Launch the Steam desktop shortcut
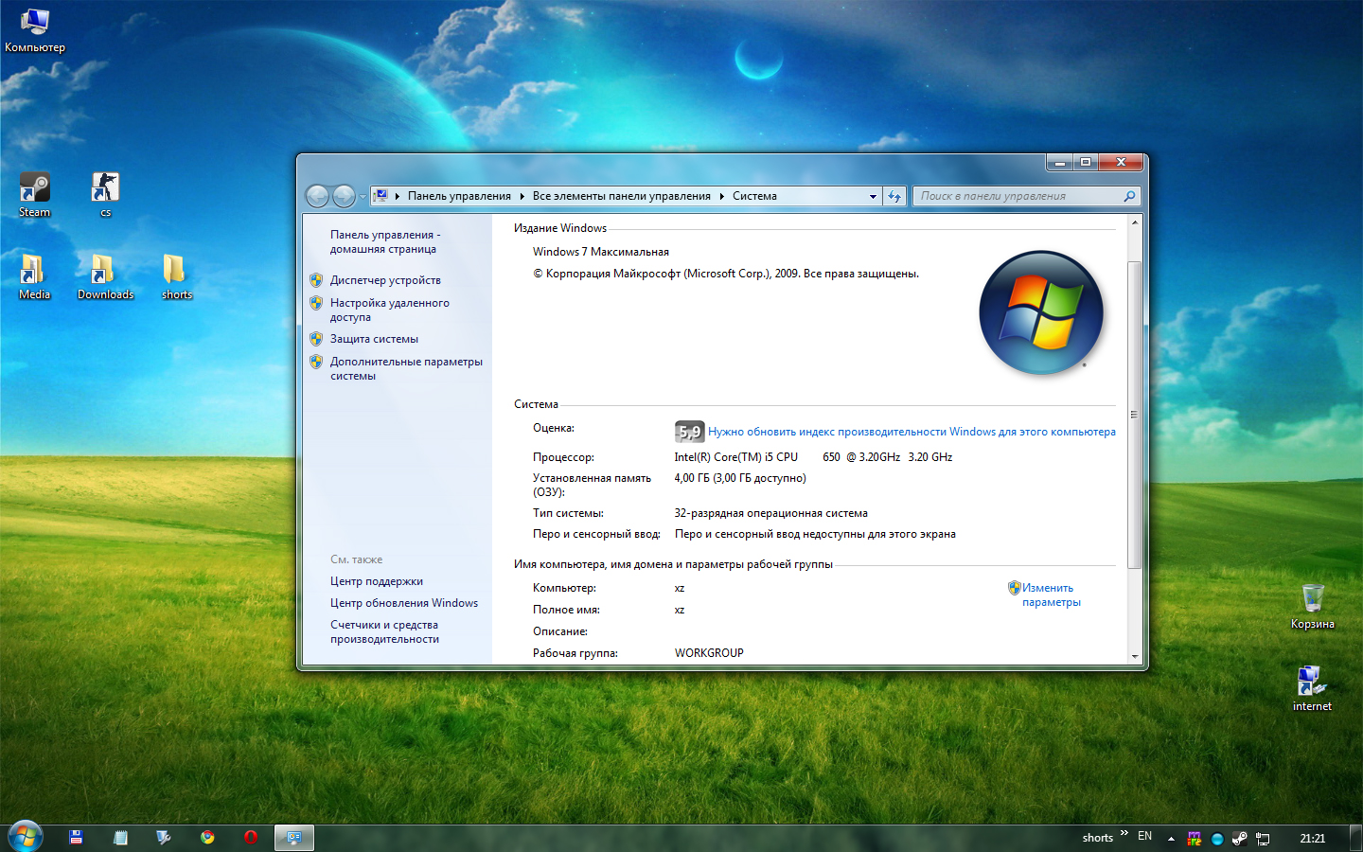Image resolution: width=1363 pixels, height=852 pixels. coord(35,195)
